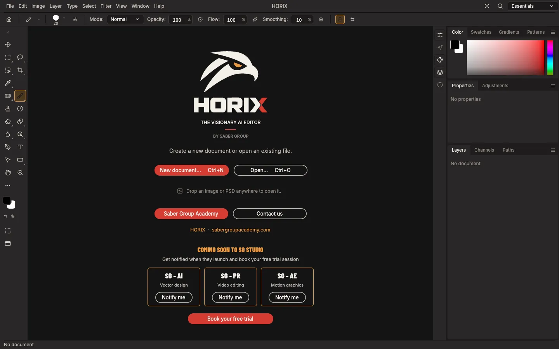Image resolution: width=559 pixels, height=349 pixels.
Task: Open the sabergroupacademy.com link
Action: 241,230
